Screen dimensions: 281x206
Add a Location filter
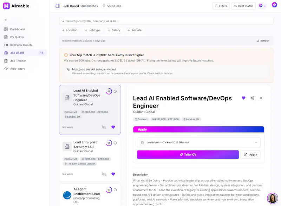(70, 30)
